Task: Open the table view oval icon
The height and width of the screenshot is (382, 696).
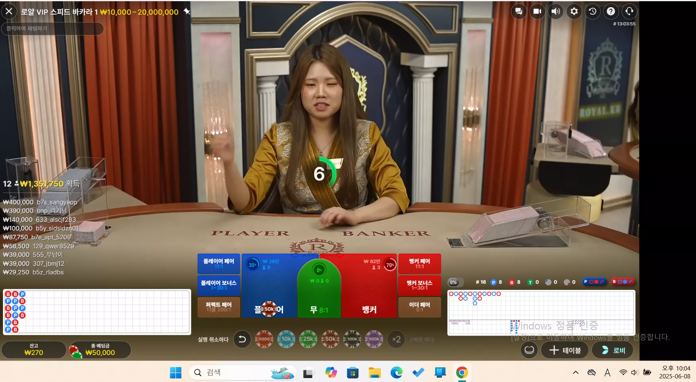Action: 529,350
